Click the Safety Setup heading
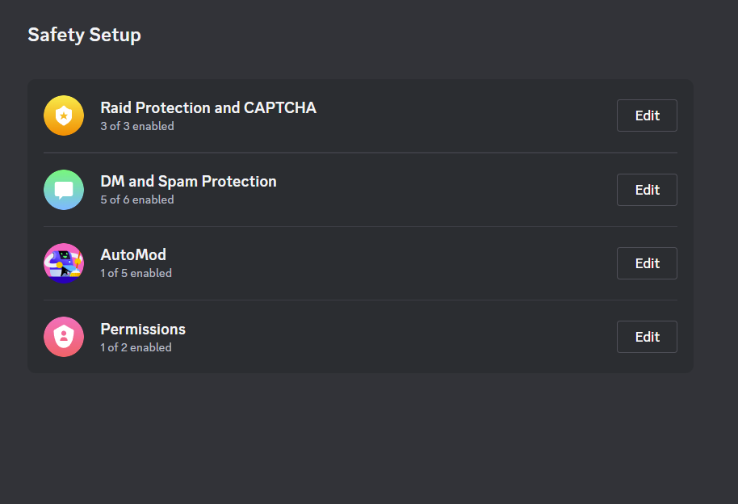This screenshot has height=504, width=738. 84,35
